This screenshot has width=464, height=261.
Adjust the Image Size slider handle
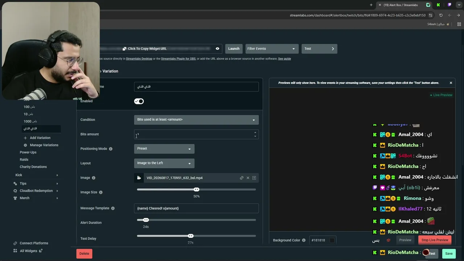(x=196, y=190)
